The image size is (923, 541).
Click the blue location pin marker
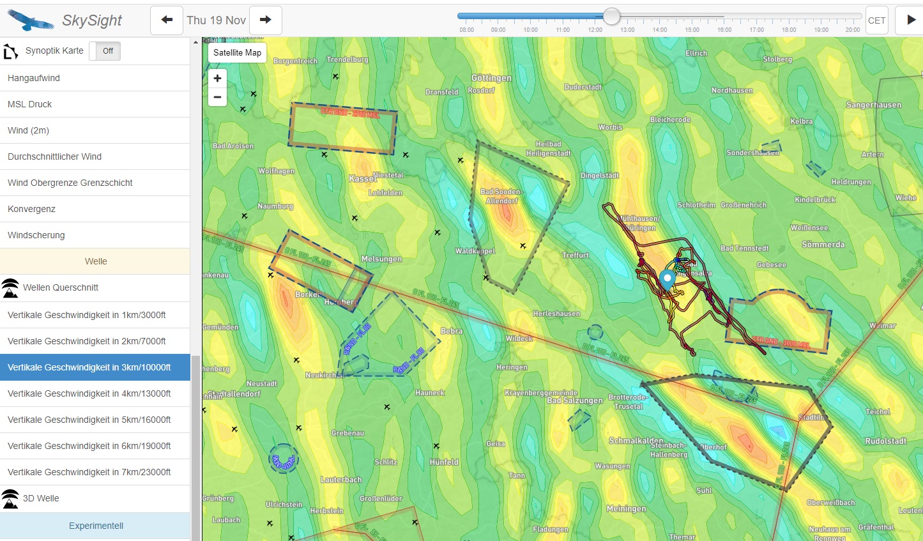667,279
